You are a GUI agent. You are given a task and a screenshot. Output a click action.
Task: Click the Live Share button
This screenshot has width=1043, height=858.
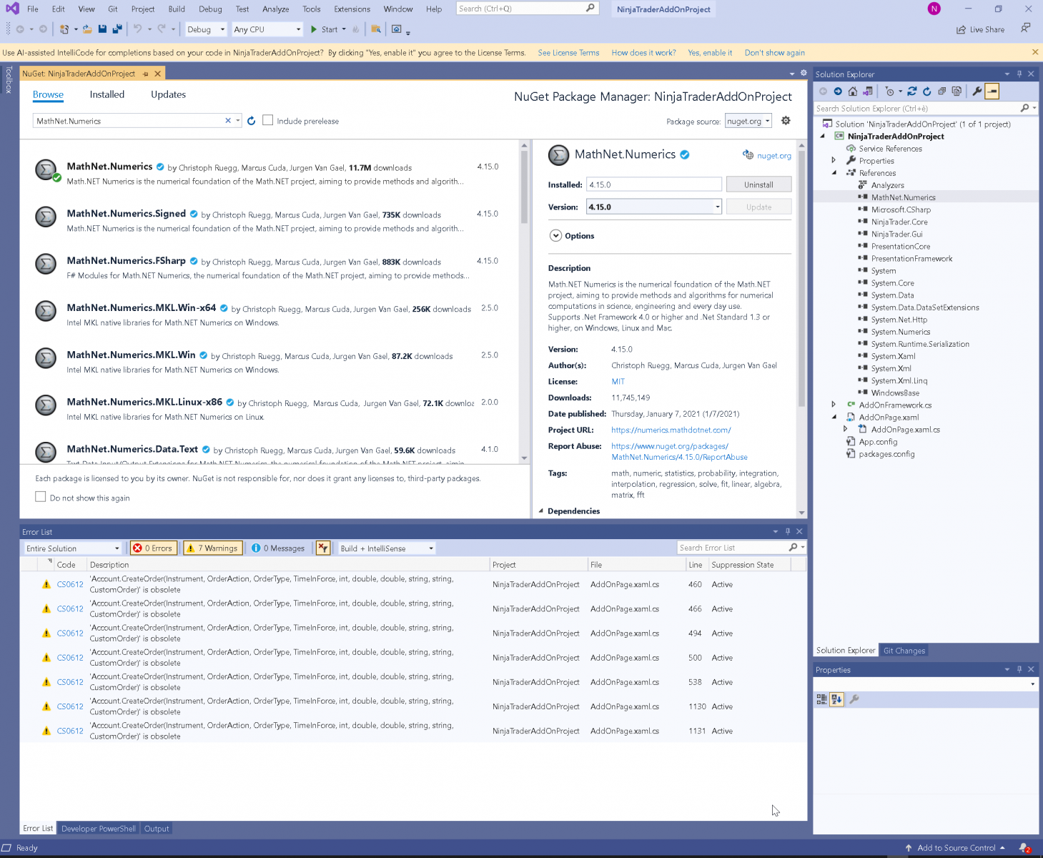[x=980, y=29]
